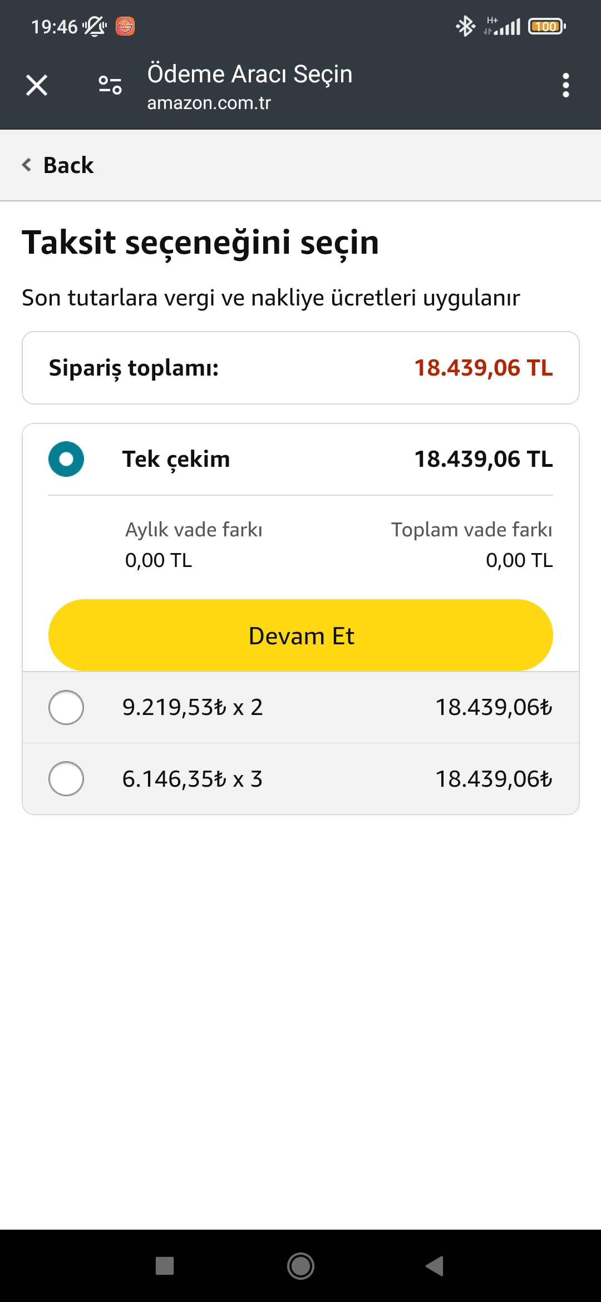Viewport: 601px width, 1302px height.
Task: Select the 2-installment radio option
Action: point(66,707)
